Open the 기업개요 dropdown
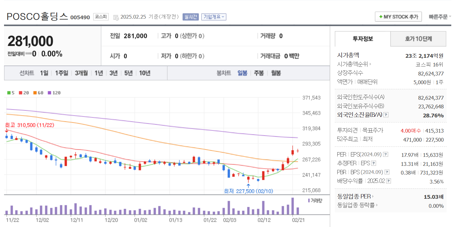This screenshot has width=464, height=227. coord(214,17)
